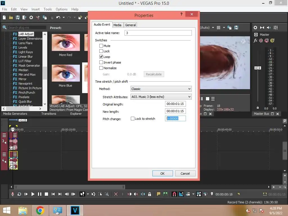The width and height of the screenshot is (288, 216).
Task: Open project using the folder icon
Action: [11, 17]
